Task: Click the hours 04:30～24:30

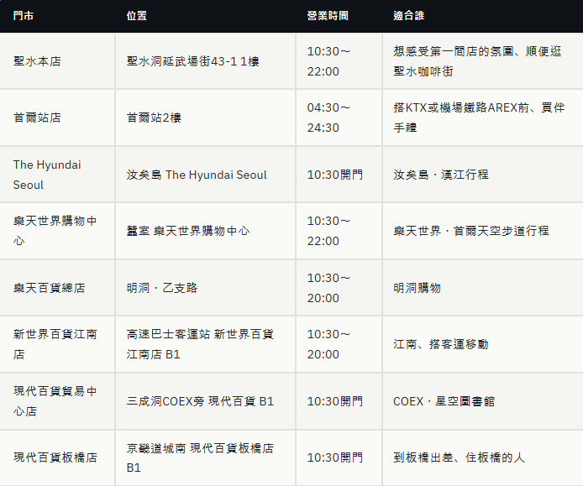Action: (328, 118)
